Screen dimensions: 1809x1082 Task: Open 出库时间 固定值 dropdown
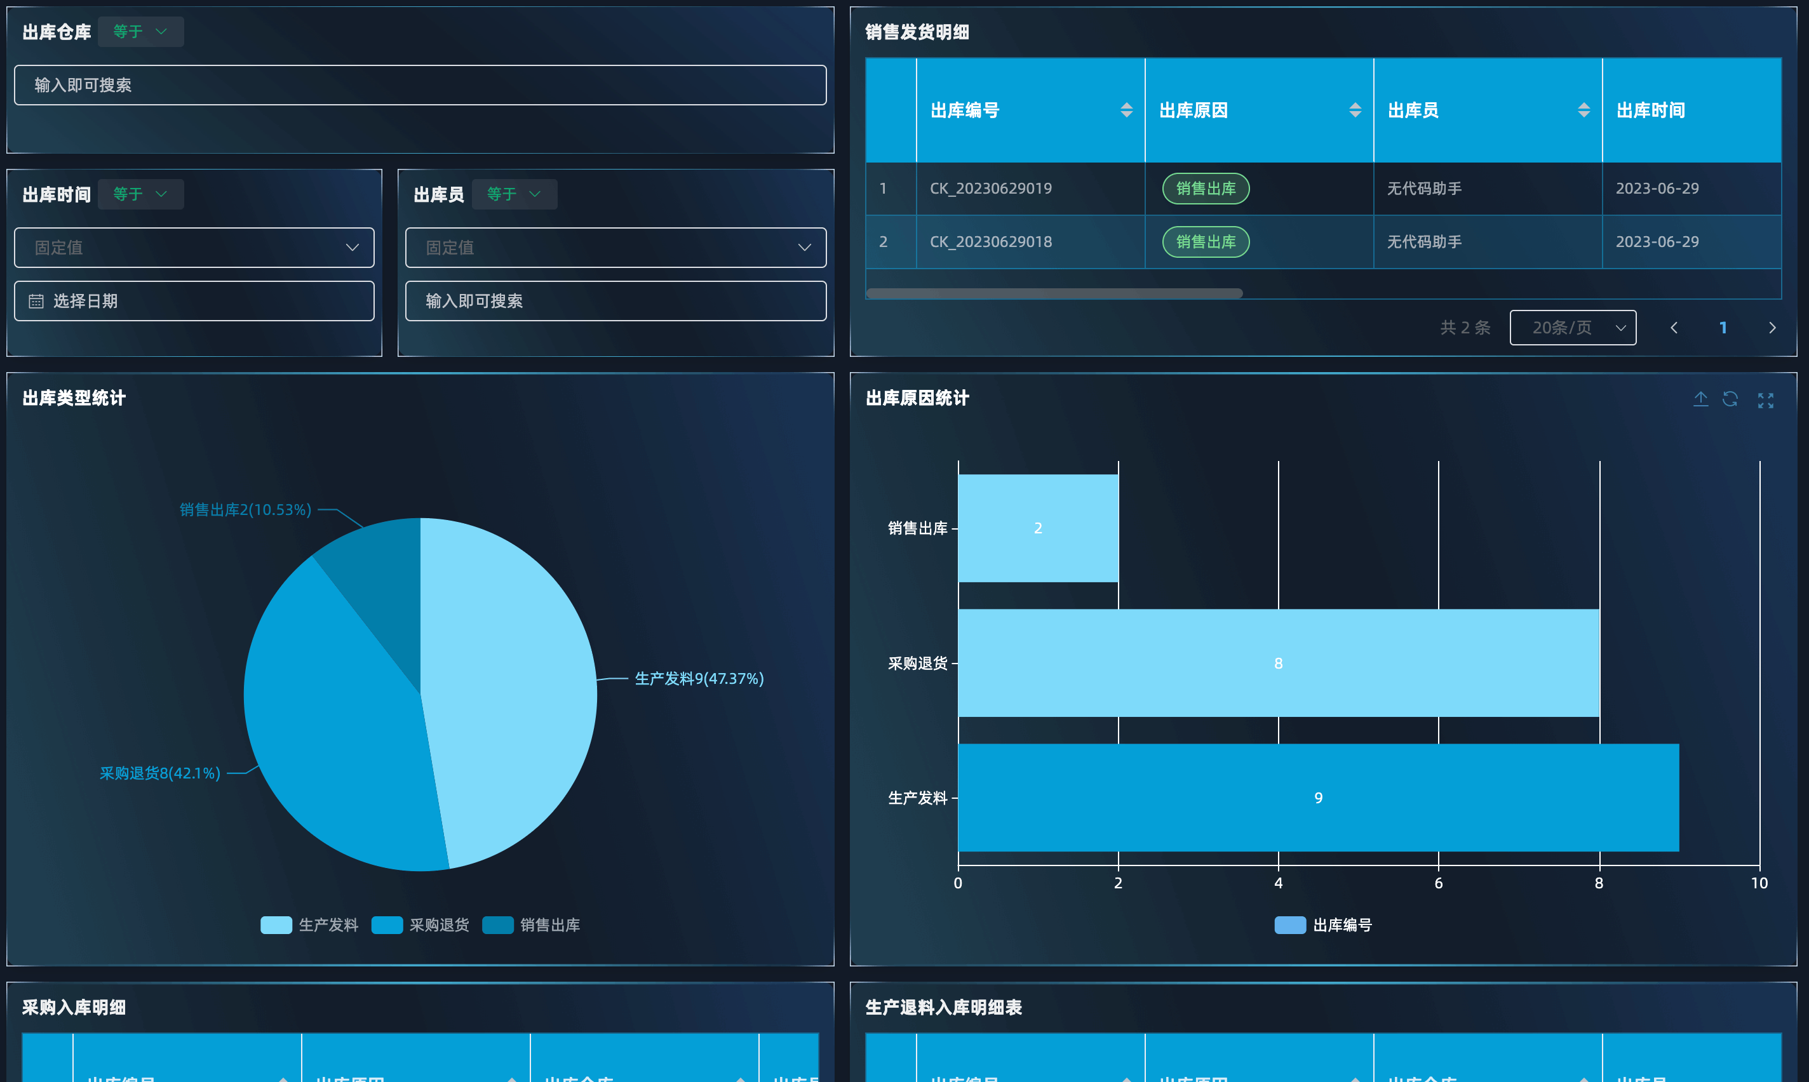(x=194, y=247)
